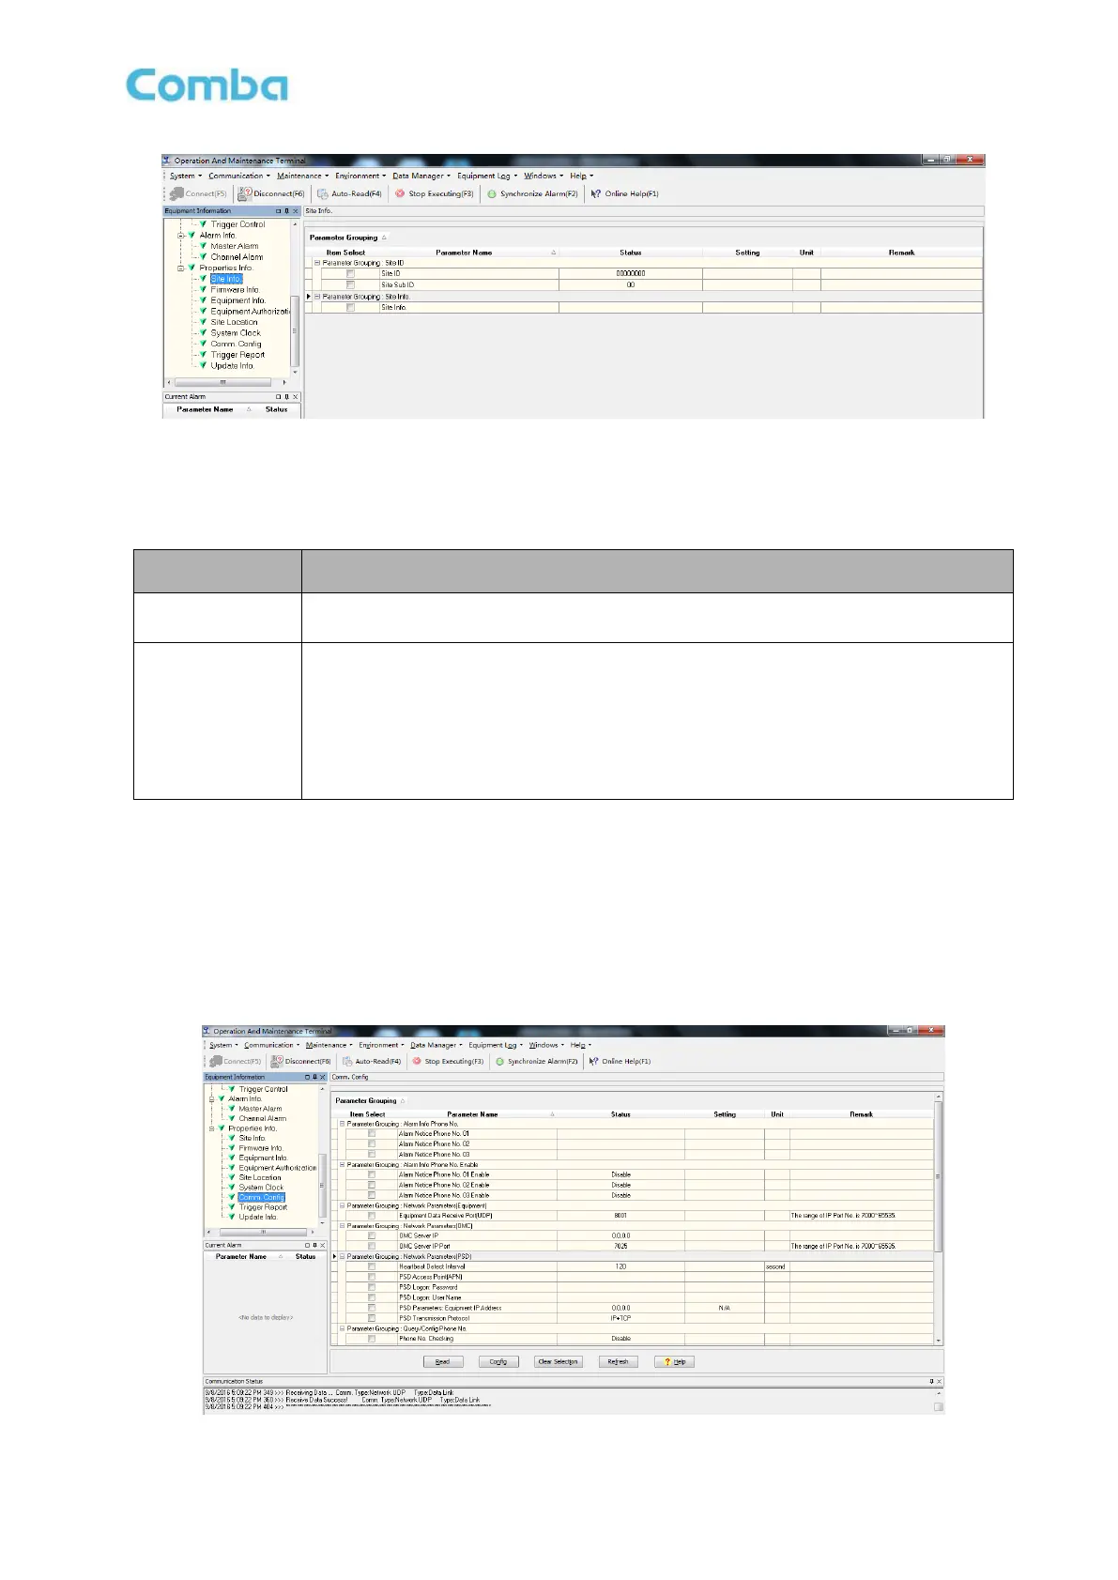Select Equipment Info. tree item in Site Info. screenshot

pos(238,300)
